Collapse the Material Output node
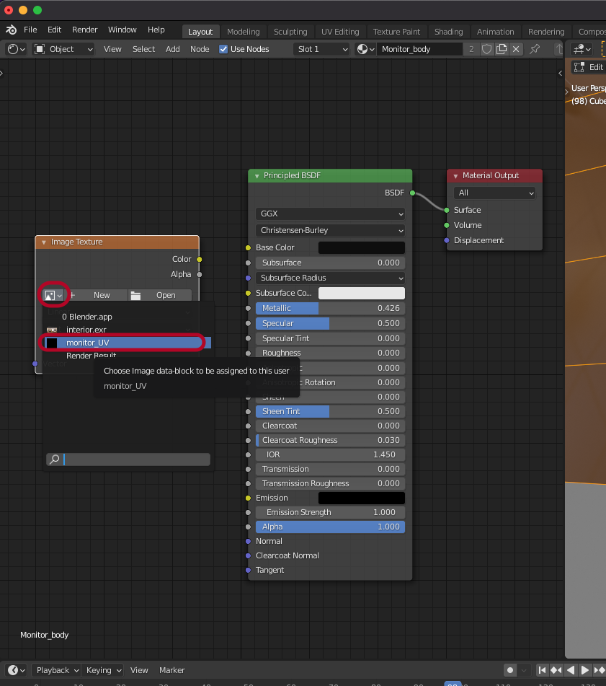 (x=455, y=176)
